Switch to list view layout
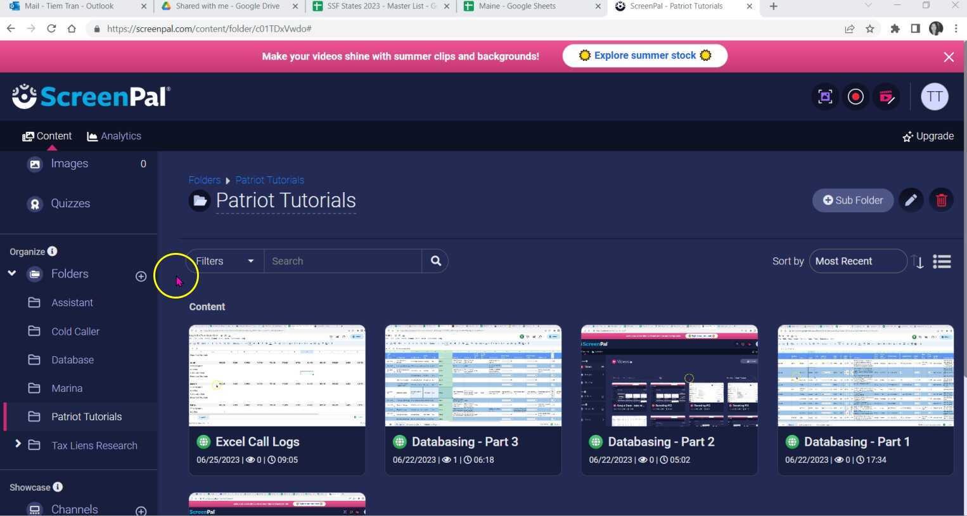Image resolution: width=967 pixels, height=516 pixels. point(942,262)
